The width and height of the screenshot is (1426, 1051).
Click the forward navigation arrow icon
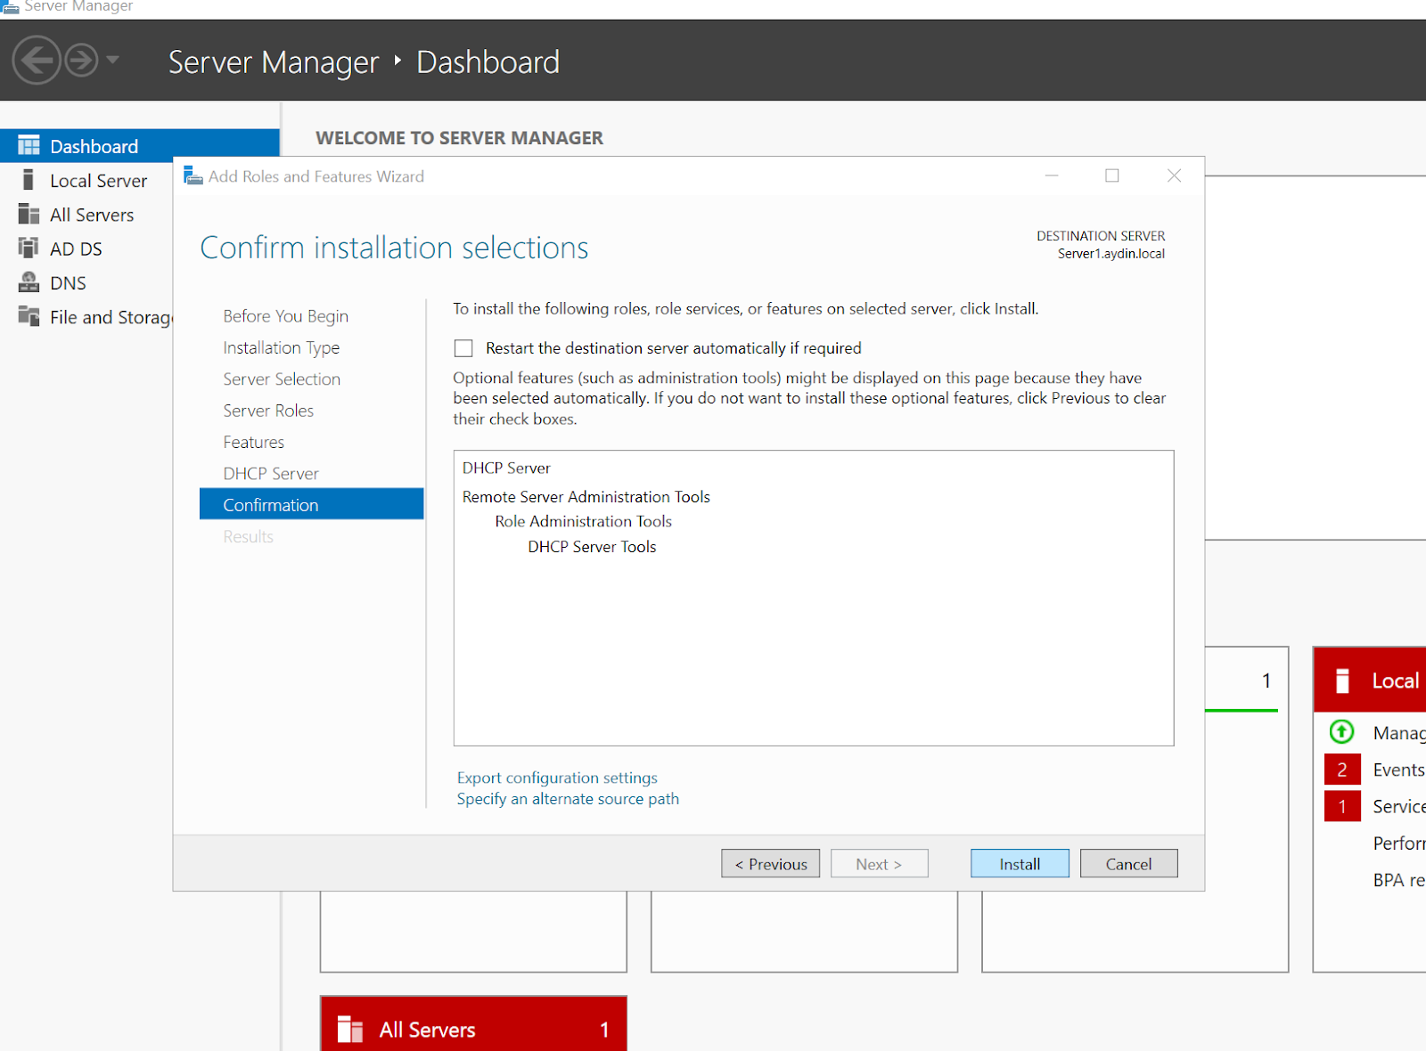(81, 61)
